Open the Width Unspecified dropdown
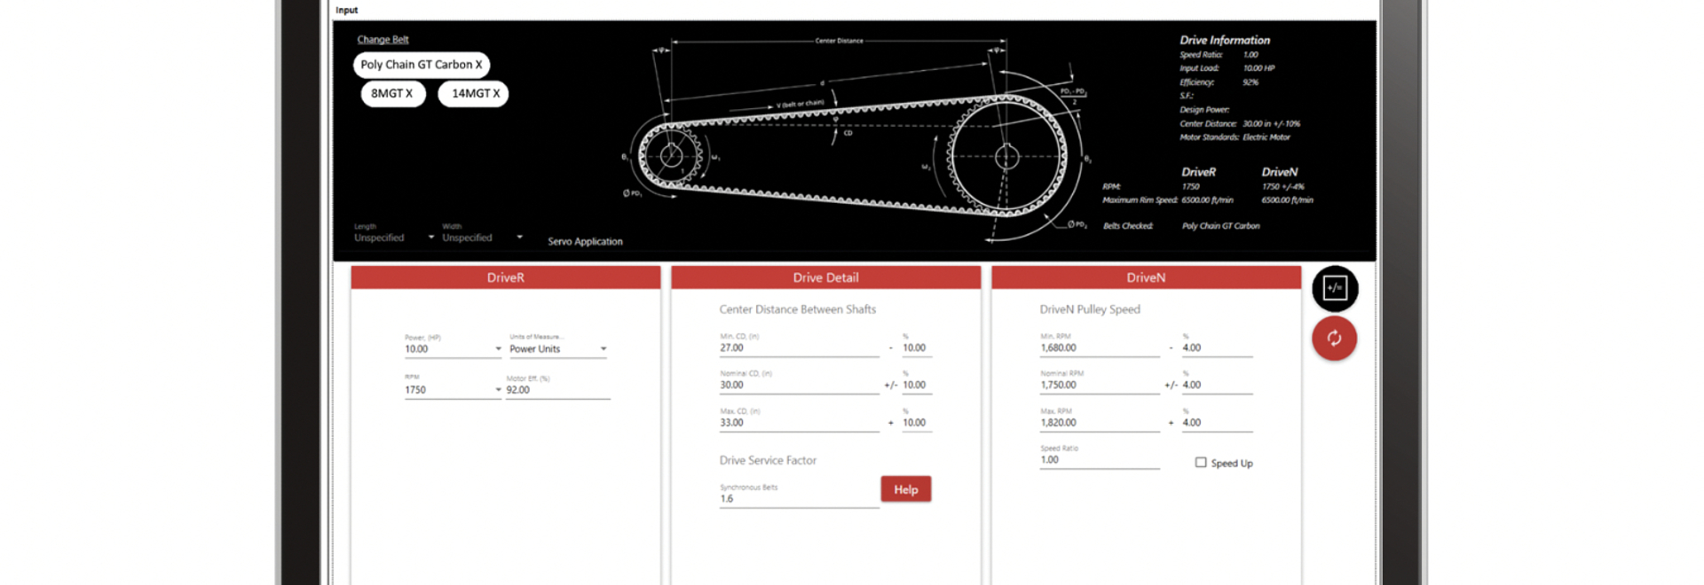The width and height of the screenshot is (1704, 585). point(483,234)
